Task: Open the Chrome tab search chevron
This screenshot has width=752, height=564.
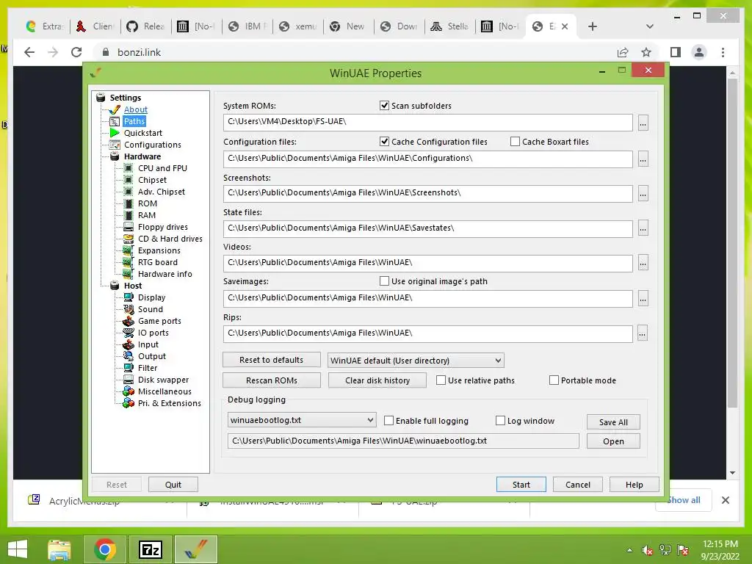Action: 650,26
